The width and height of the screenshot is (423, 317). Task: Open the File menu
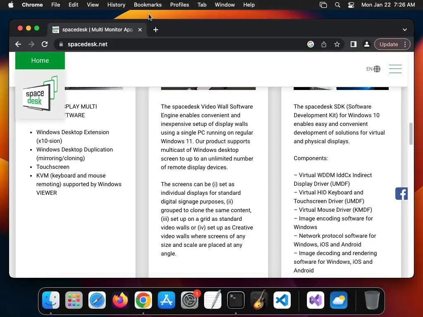[x=56, y=5]
